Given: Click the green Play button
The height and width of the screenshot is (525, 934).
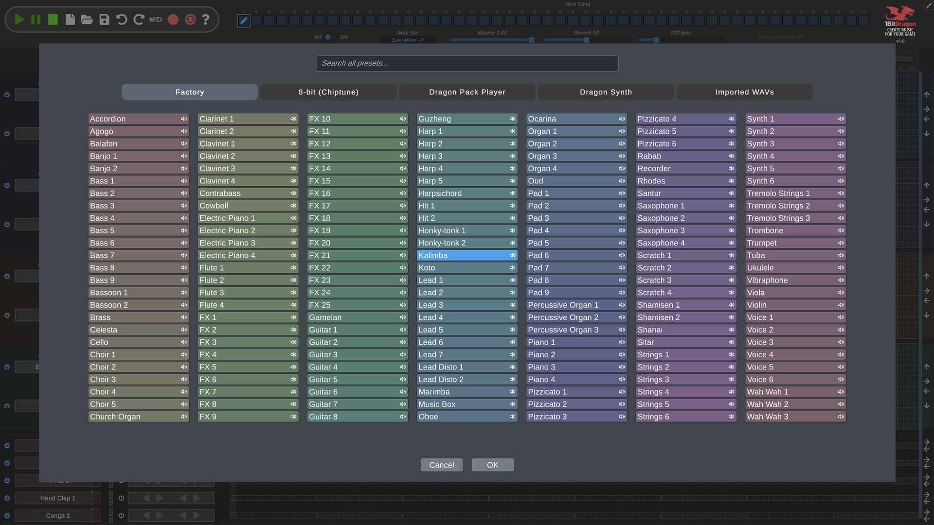Looking at the screenshot, I should tap(19, 19).
